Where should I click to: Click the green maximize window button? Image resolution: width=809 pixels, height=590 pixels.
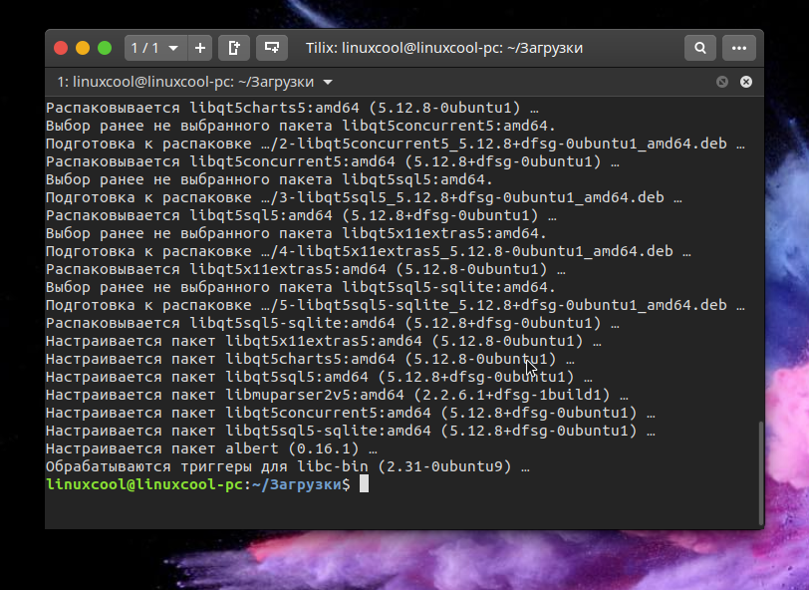click(105, 48)
